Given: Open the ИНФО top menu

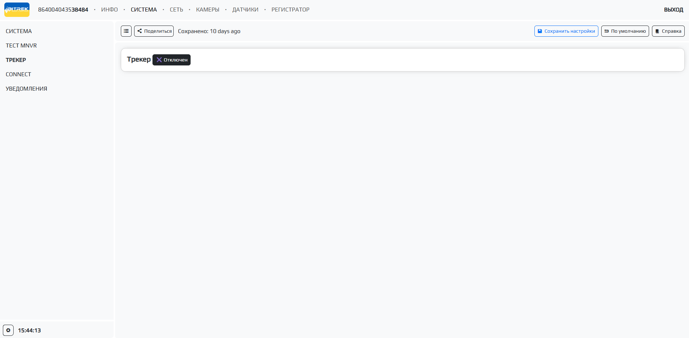Looking at the screenshot, I should pyautogui.click(x=109, y=10).
